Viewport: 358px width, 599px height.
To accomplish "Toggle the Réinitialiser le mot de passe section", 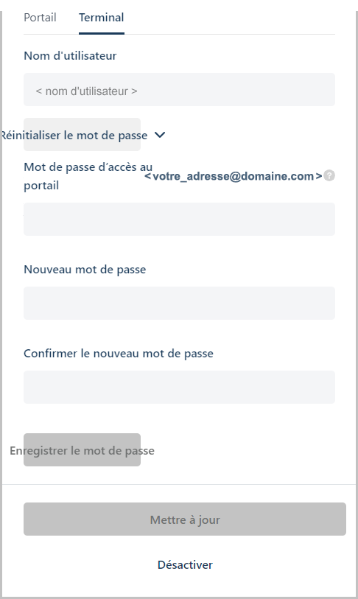I will point(74,136).
